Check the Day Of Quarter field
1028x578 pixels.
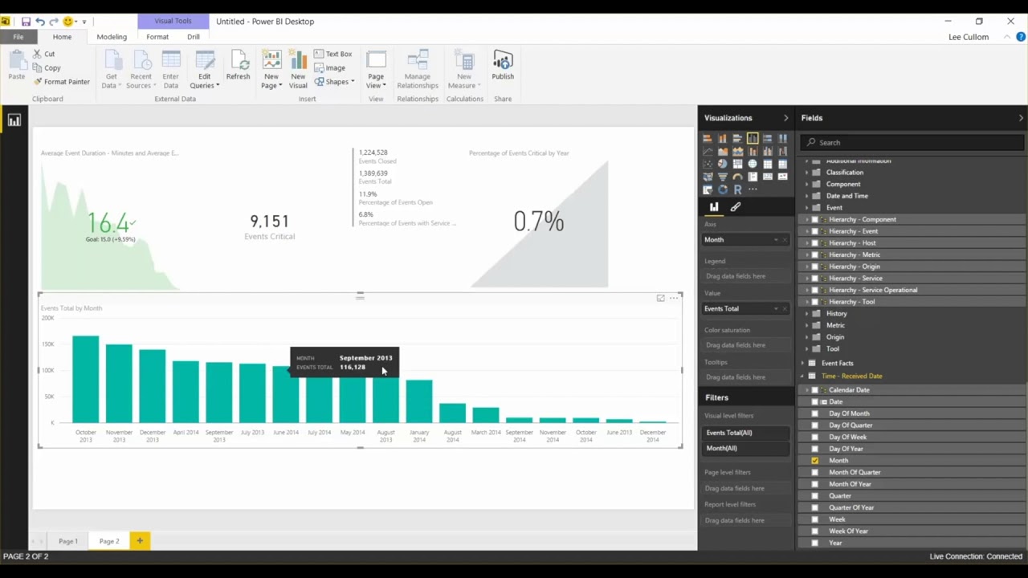(x=815, y=425)
